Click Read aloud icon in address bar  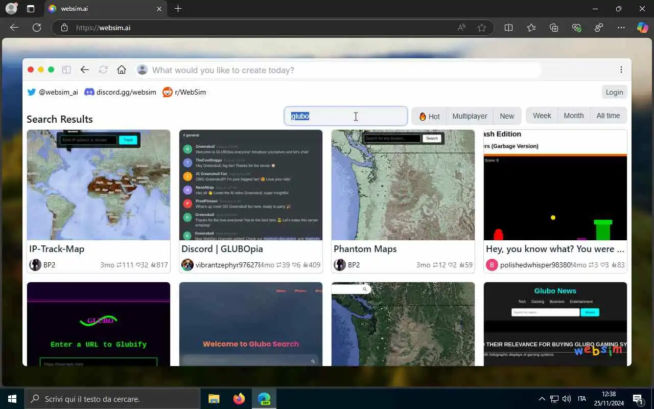[461, 28]
